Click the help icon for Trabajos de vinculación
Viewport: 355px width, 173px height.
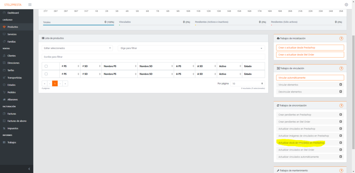(341, 68)
